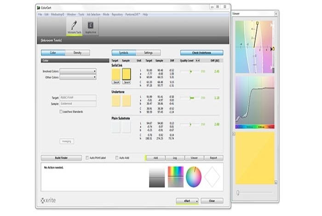
Task: Click the yellow marker atop the Viewer a-b plot
Action: coord(257,23)
